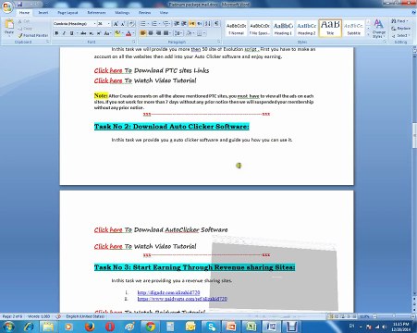417x333 pixels.
Task: Toggle Bold formatting
Action: [56, 33]
